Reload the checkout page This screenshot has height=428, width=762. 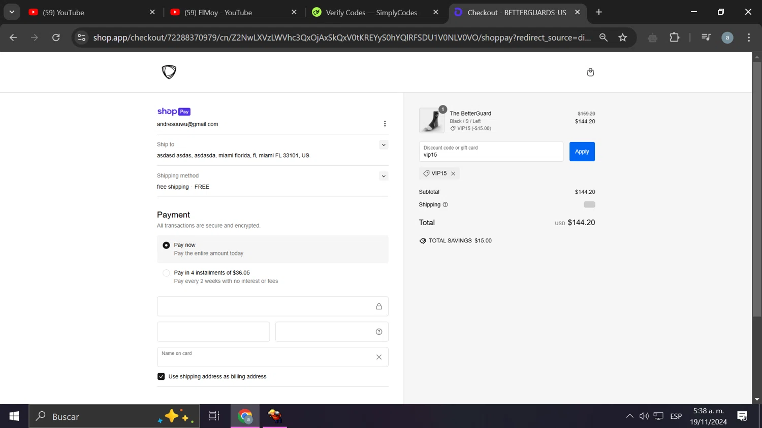point(56,38)
